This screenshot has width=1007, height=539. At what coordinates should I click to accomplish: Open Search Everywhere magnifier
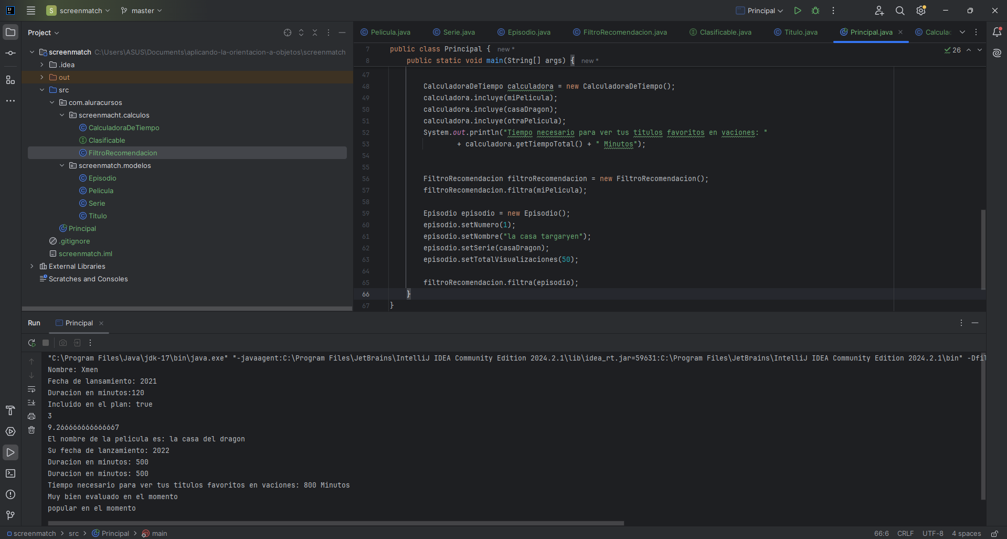(x=900, y=10)
